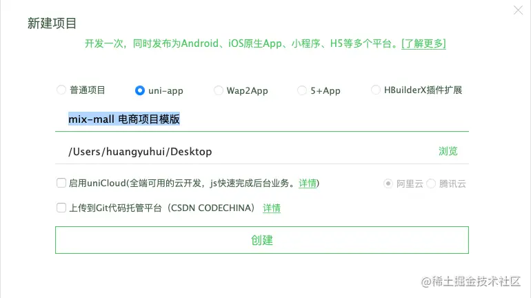Select the 阿里云 cloud provider

[x=388, y=183]
